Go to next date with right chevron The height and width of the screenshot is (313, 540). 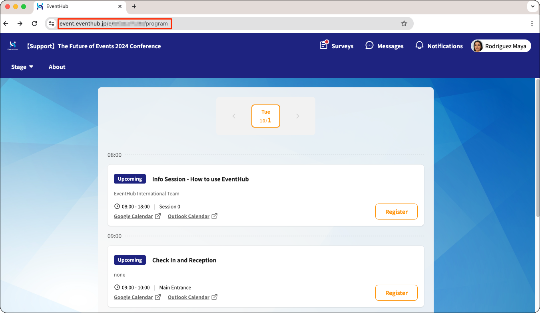coord(298,116)
